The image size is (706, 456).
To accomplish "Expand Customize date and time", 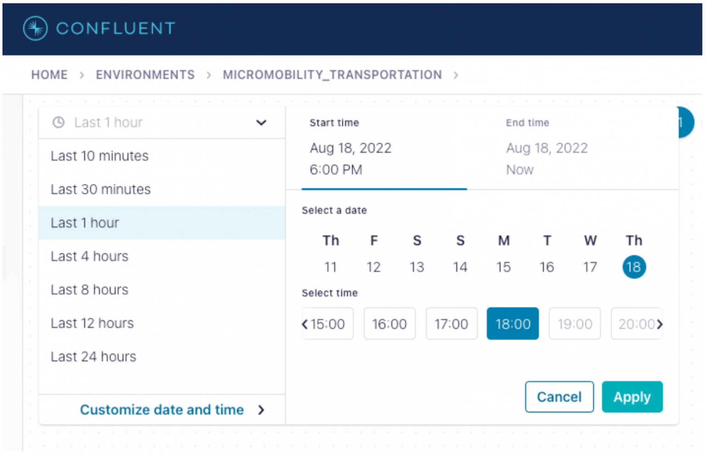I will 162,410.
